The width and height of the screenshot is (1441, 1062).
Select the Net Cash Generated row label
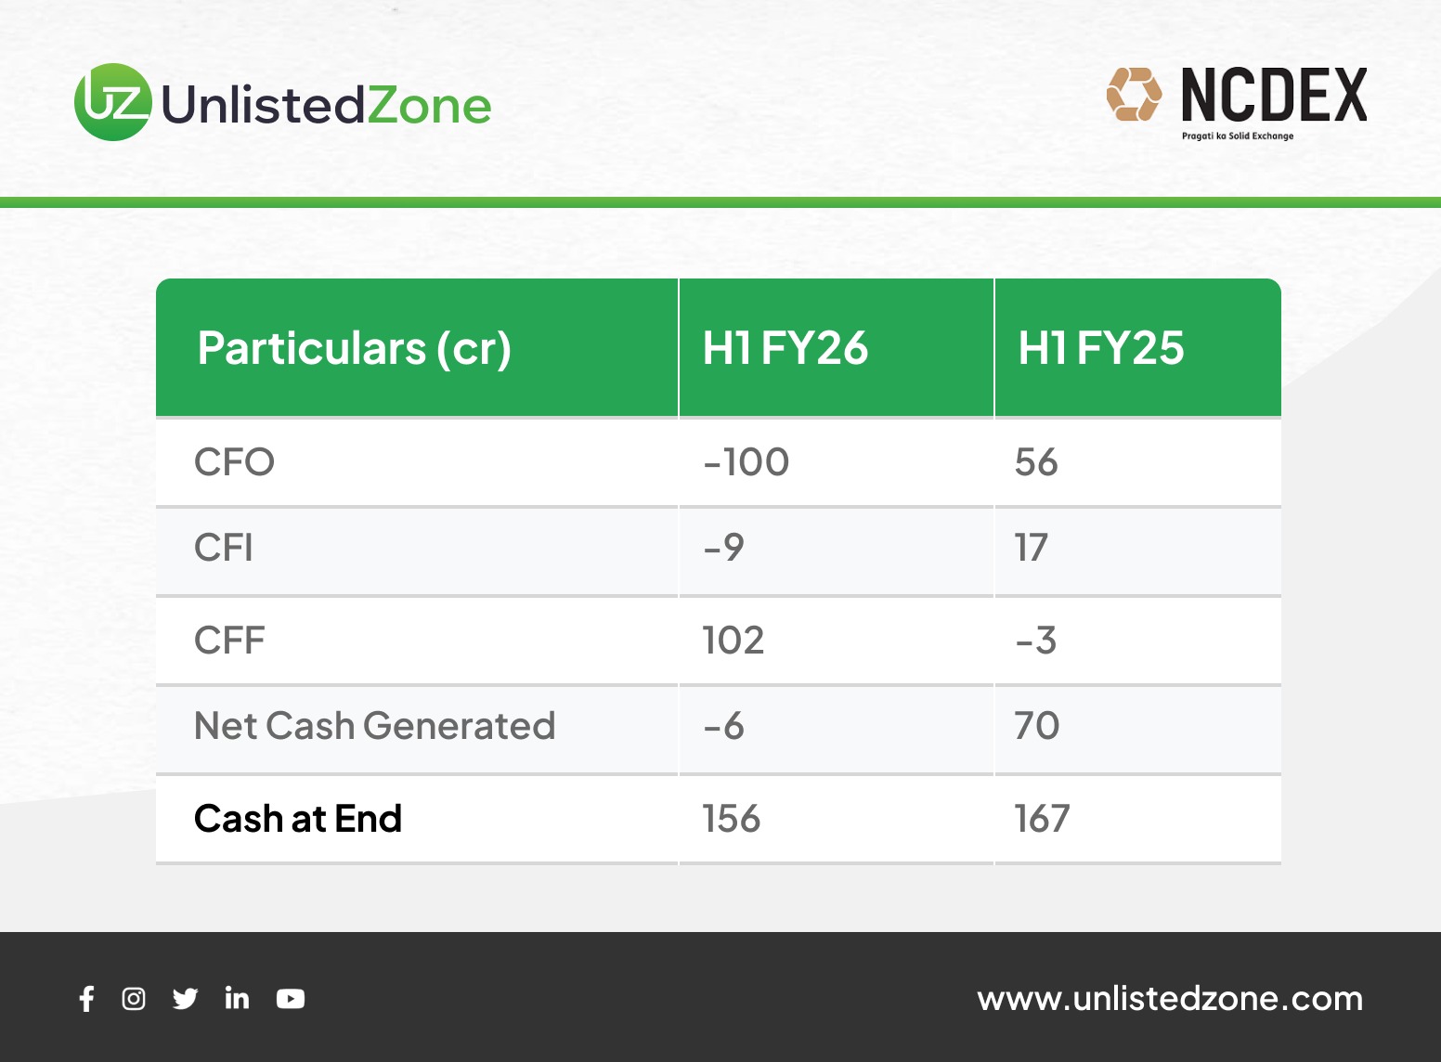[375, 726]
